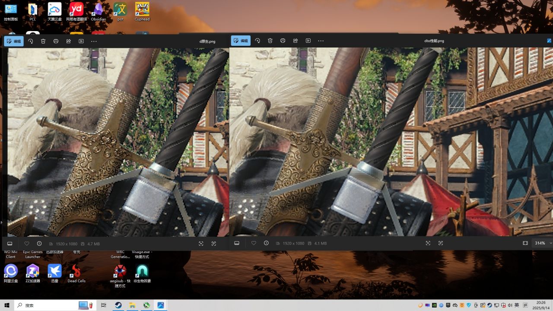Click d原生.png filename title

pyautogui.click(x=207, y=41)
